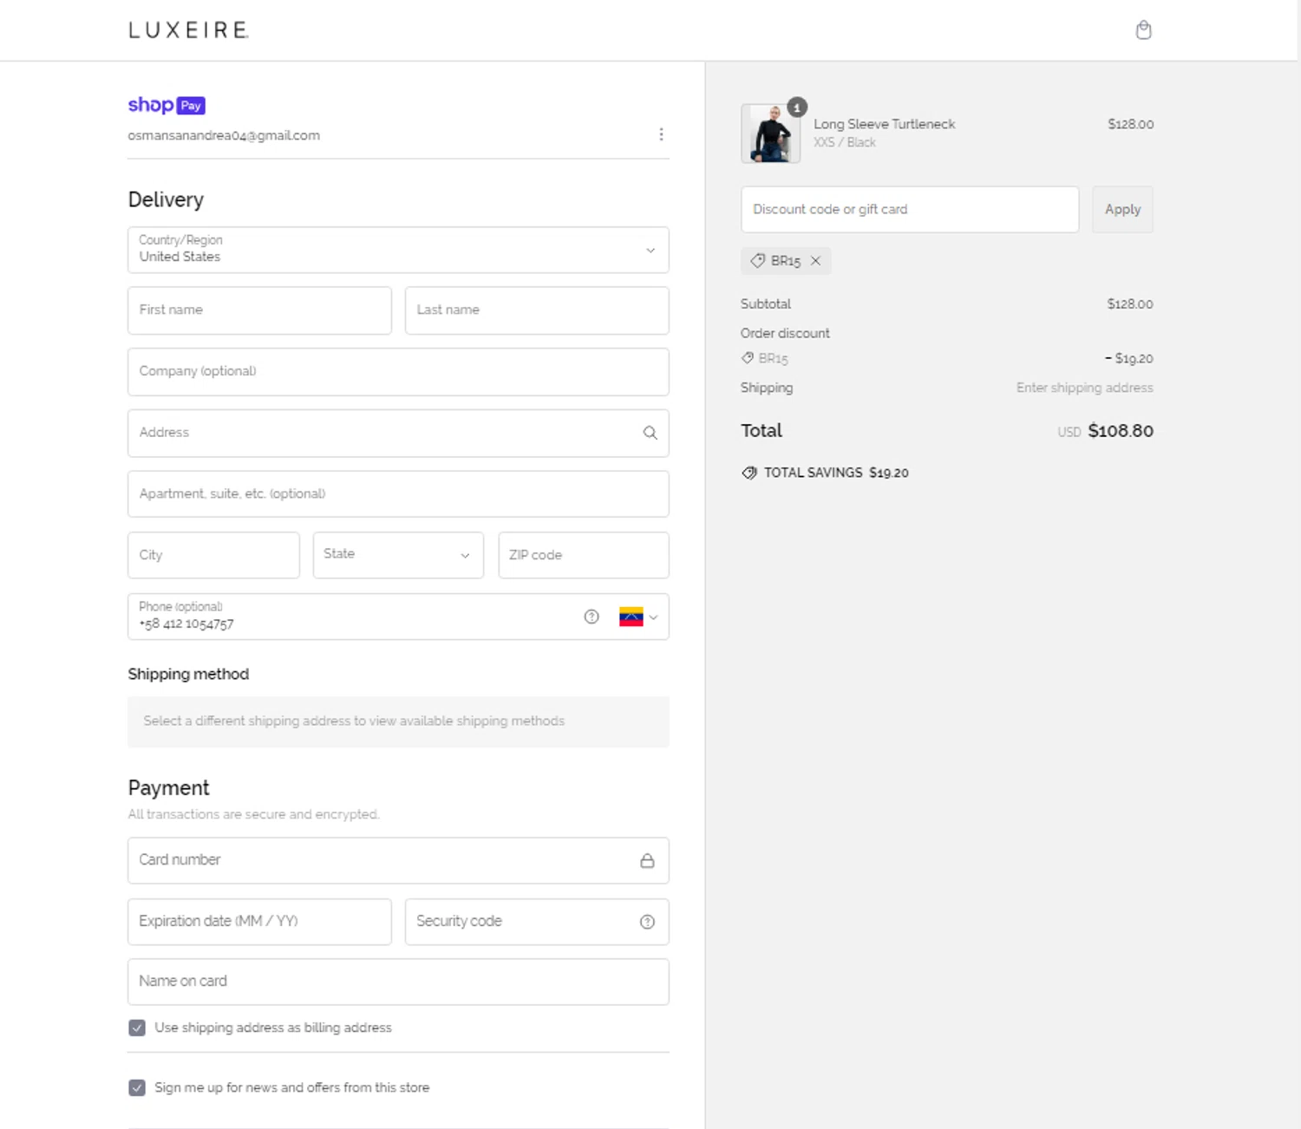Click the BR15 discount tag chip
This screenshot has width=1301, height=1129.
click(785, 261)
